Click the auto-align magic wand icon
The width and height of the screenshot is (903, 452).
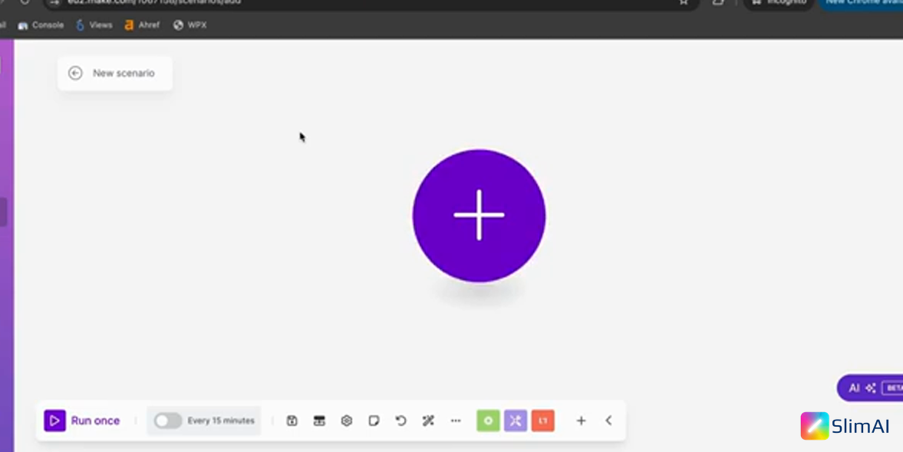pos(428,421)
